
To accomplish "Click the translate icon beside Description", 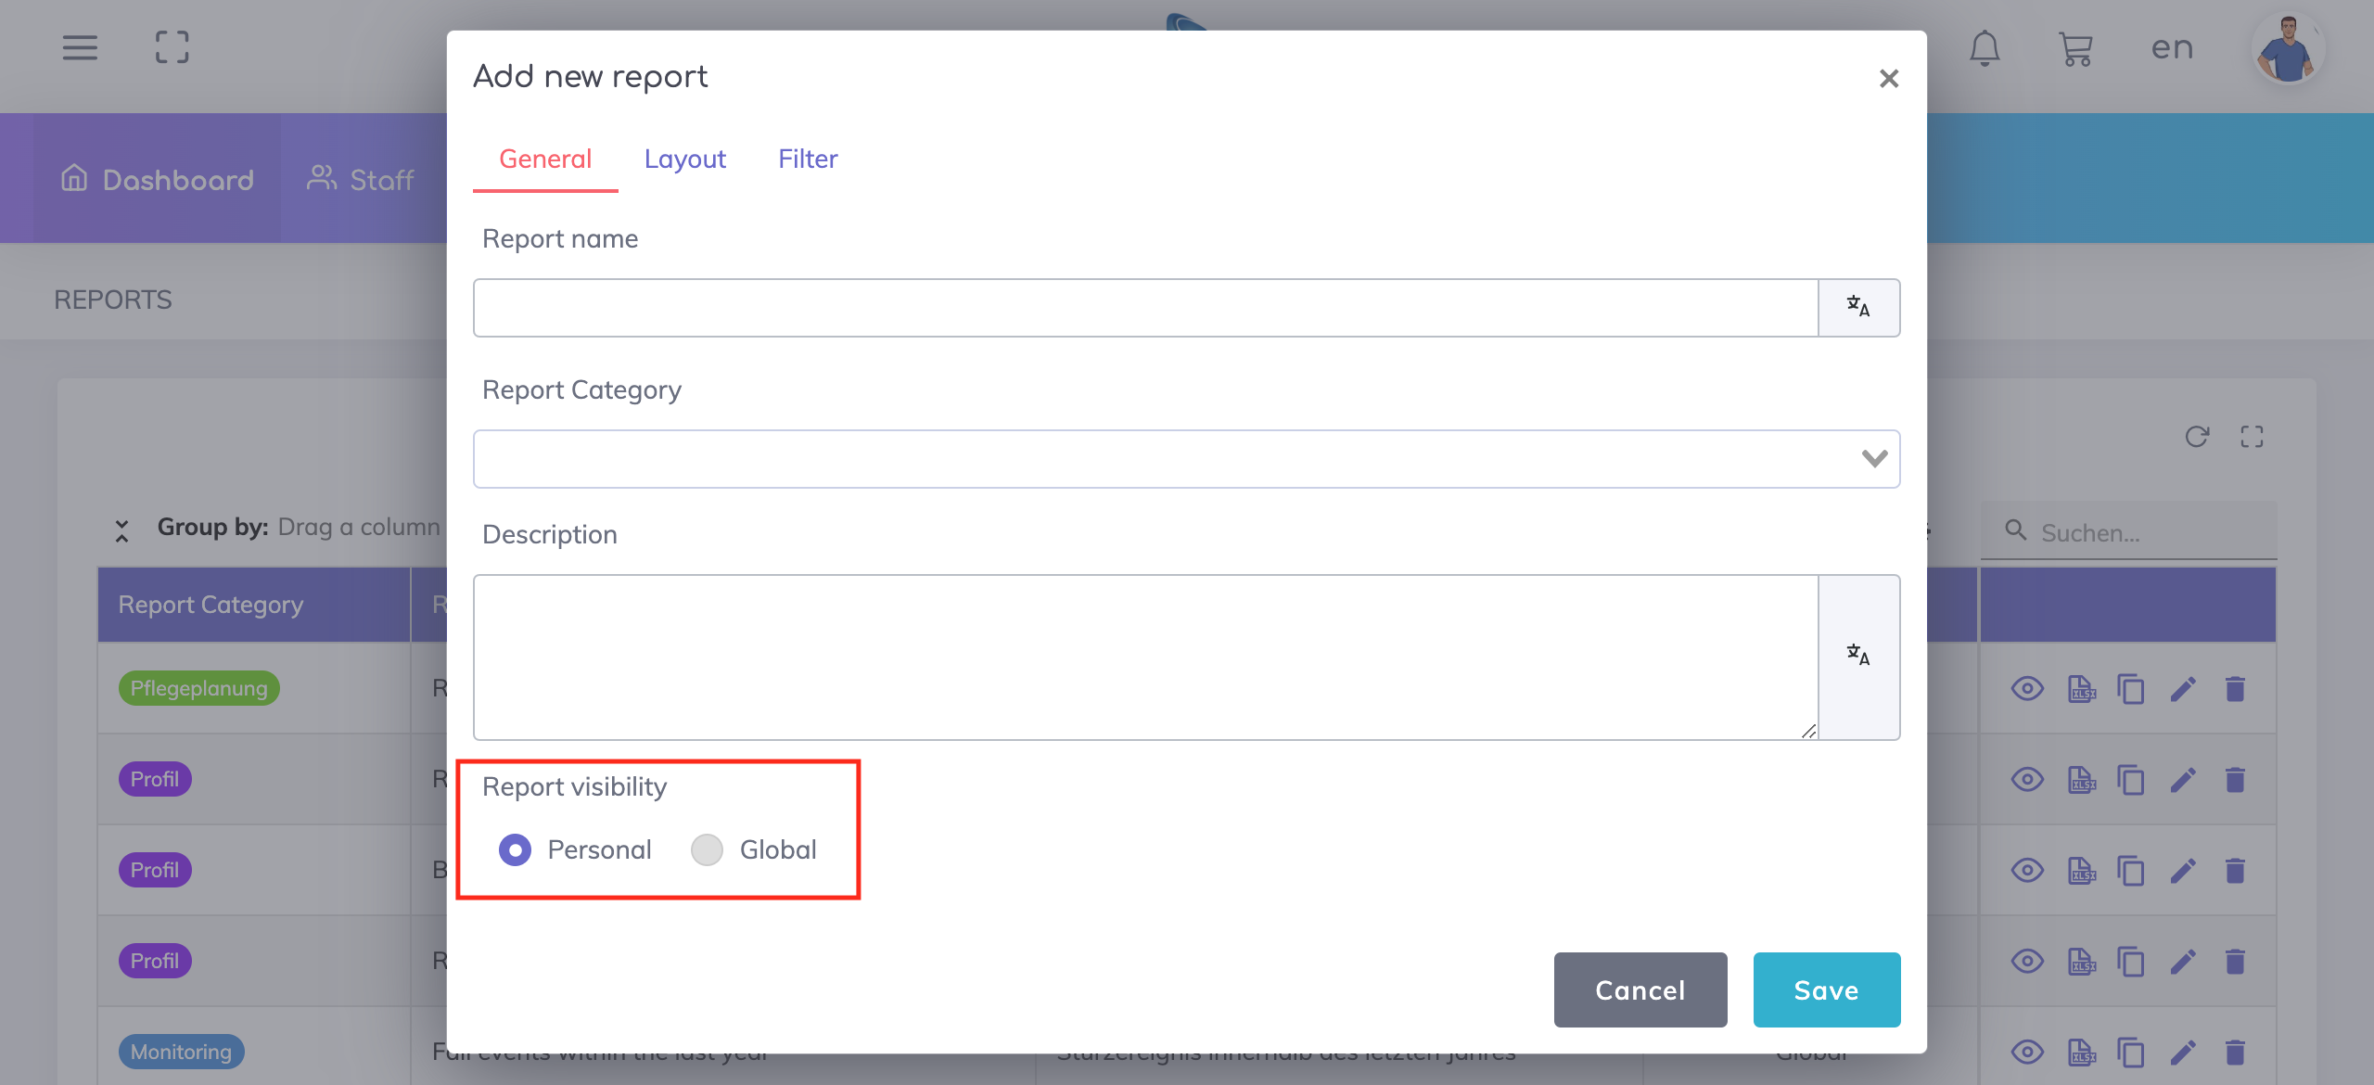I will click(x=1858, y=657).
